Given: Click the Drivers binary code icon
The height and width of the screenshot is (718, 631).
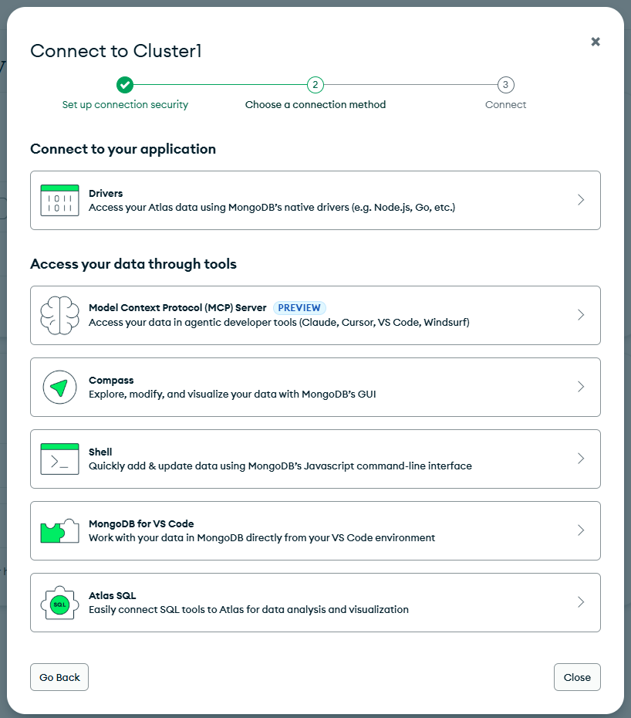Looking at the screenshot, I should tap(59, 200).
